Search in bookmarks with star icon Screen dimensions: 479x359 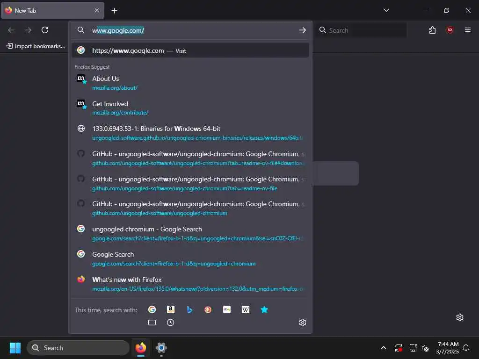tap(264, 309)
